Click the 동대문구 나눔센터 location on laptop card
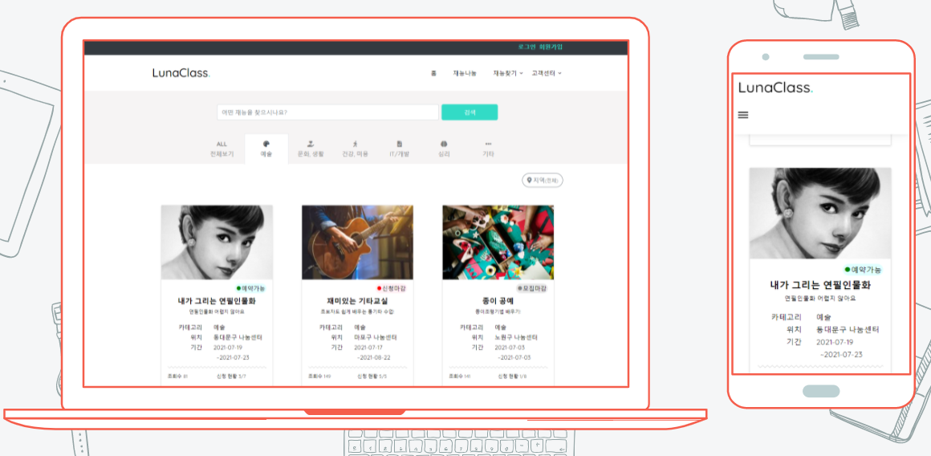This screenshot has height=456, width=931. 238,337
